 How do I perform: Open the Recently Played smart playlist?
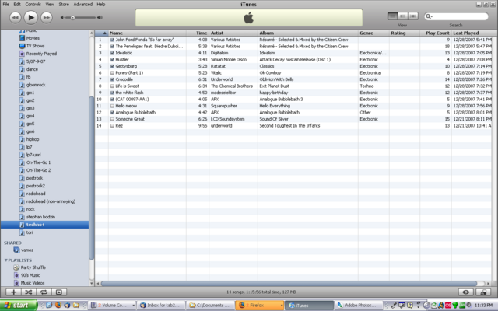pyautogui.click(x=41, y=54)
